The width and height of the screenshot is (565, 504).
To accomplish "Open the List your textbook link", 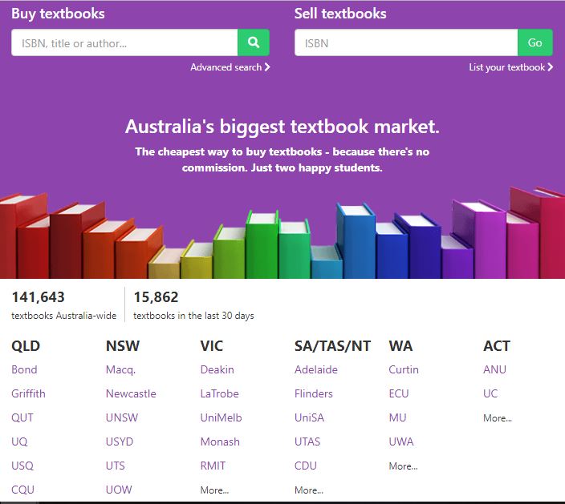I will pos(510,67).
